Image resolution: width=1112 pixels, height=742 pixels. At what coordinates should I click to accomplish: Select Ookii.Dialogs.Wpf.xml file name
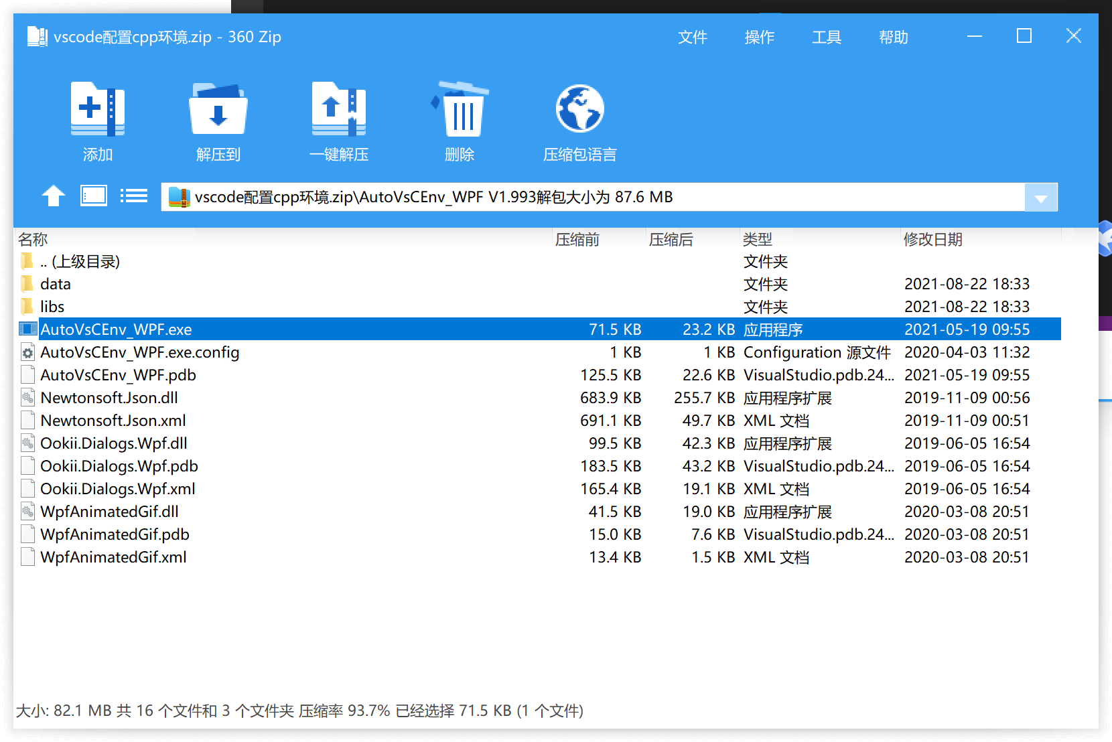pyautogui.click(x=118, y=489)
